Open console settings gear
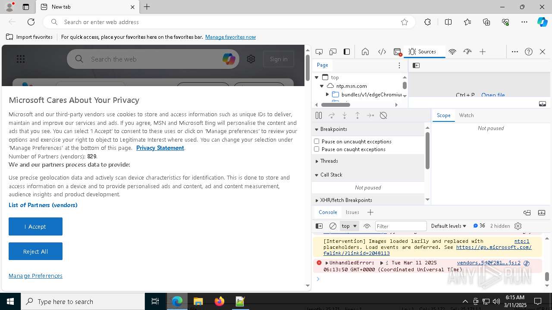 (518, 226)
